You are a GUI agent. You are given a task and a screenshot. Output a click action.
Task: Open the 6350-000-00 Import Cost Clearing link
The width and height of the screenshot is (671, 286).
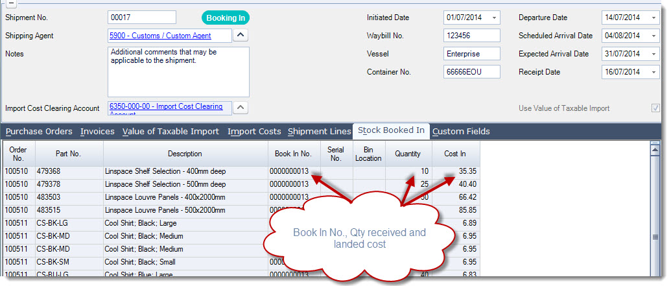pyautogui.click(x=167, y=106)
